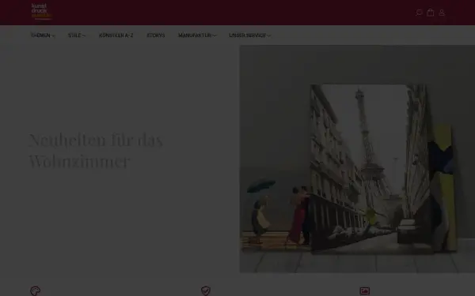The width and height of the screenshot is (475, 296).
Task: Open the search icon in header
Action: [419, 13]
